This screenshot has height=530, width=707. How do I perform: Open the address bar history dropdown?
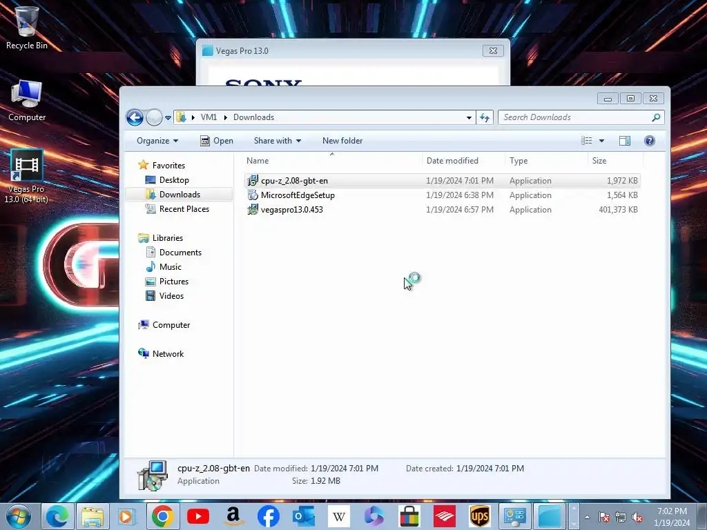(469, 117)
